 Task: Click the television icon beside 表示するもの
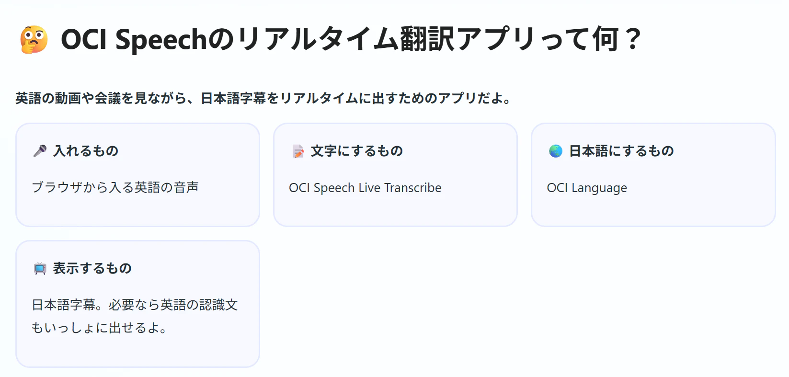pyautogui.click(x=40, y=268)
